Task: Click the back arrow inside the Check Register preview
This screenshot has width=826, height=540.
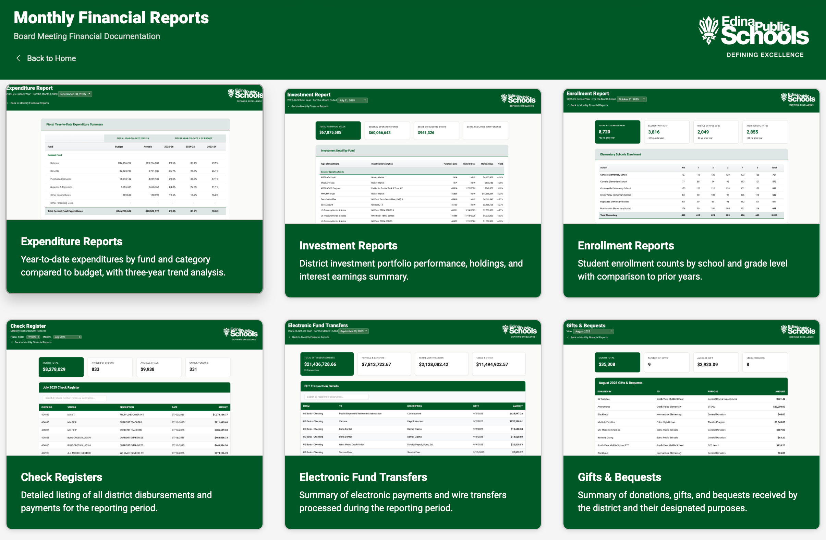Action: point(12,342)
